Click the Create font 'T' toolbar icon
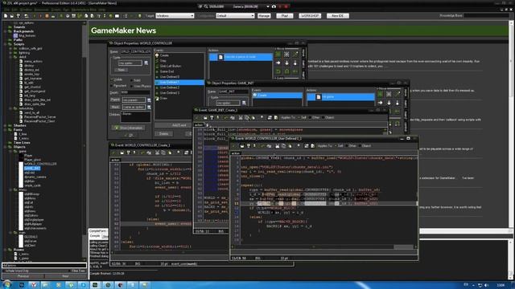The image size is (515, 289). 98,16
